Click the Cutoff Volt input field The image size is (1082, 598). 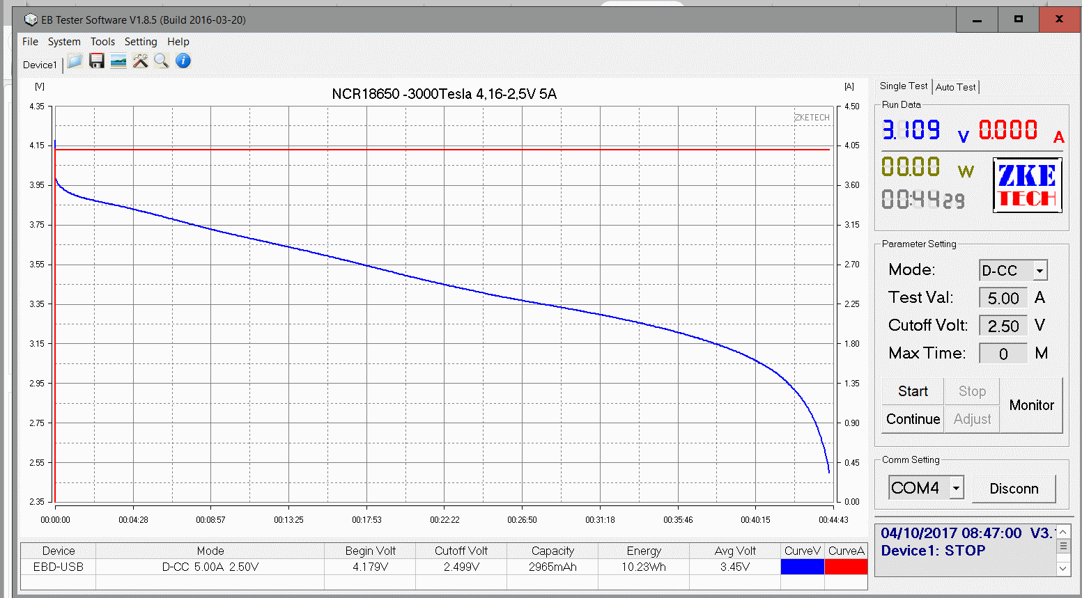[1003, 326]
